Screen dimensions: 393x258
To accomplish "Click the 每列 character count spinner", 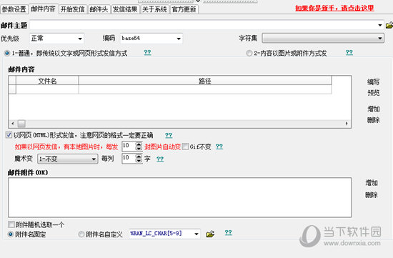I will (x=132, y=159).
